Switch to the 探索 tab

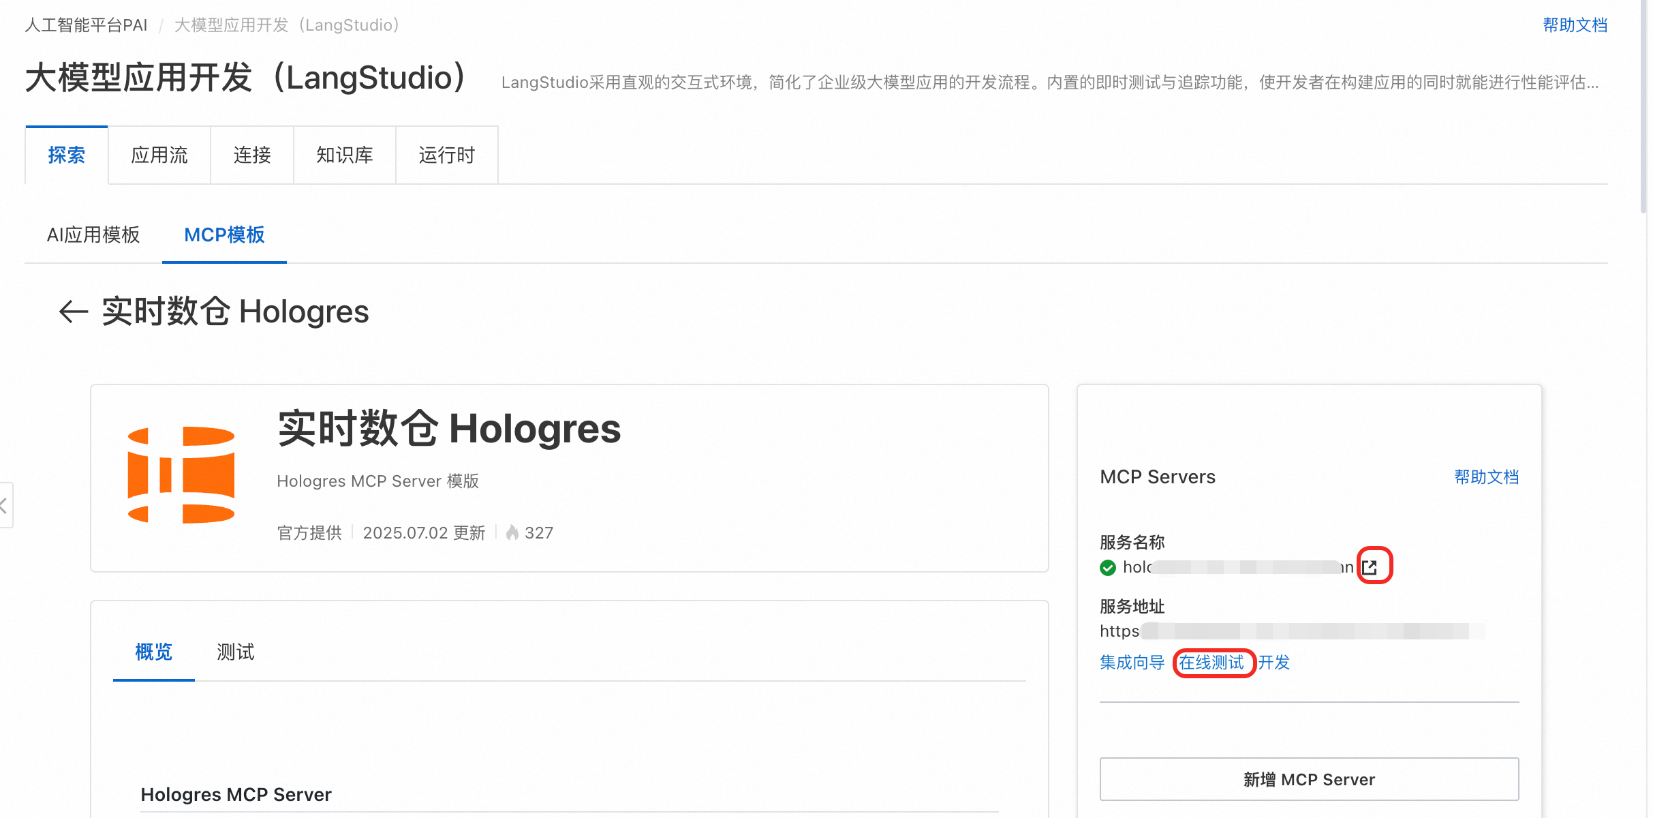[x=67, y=155]
